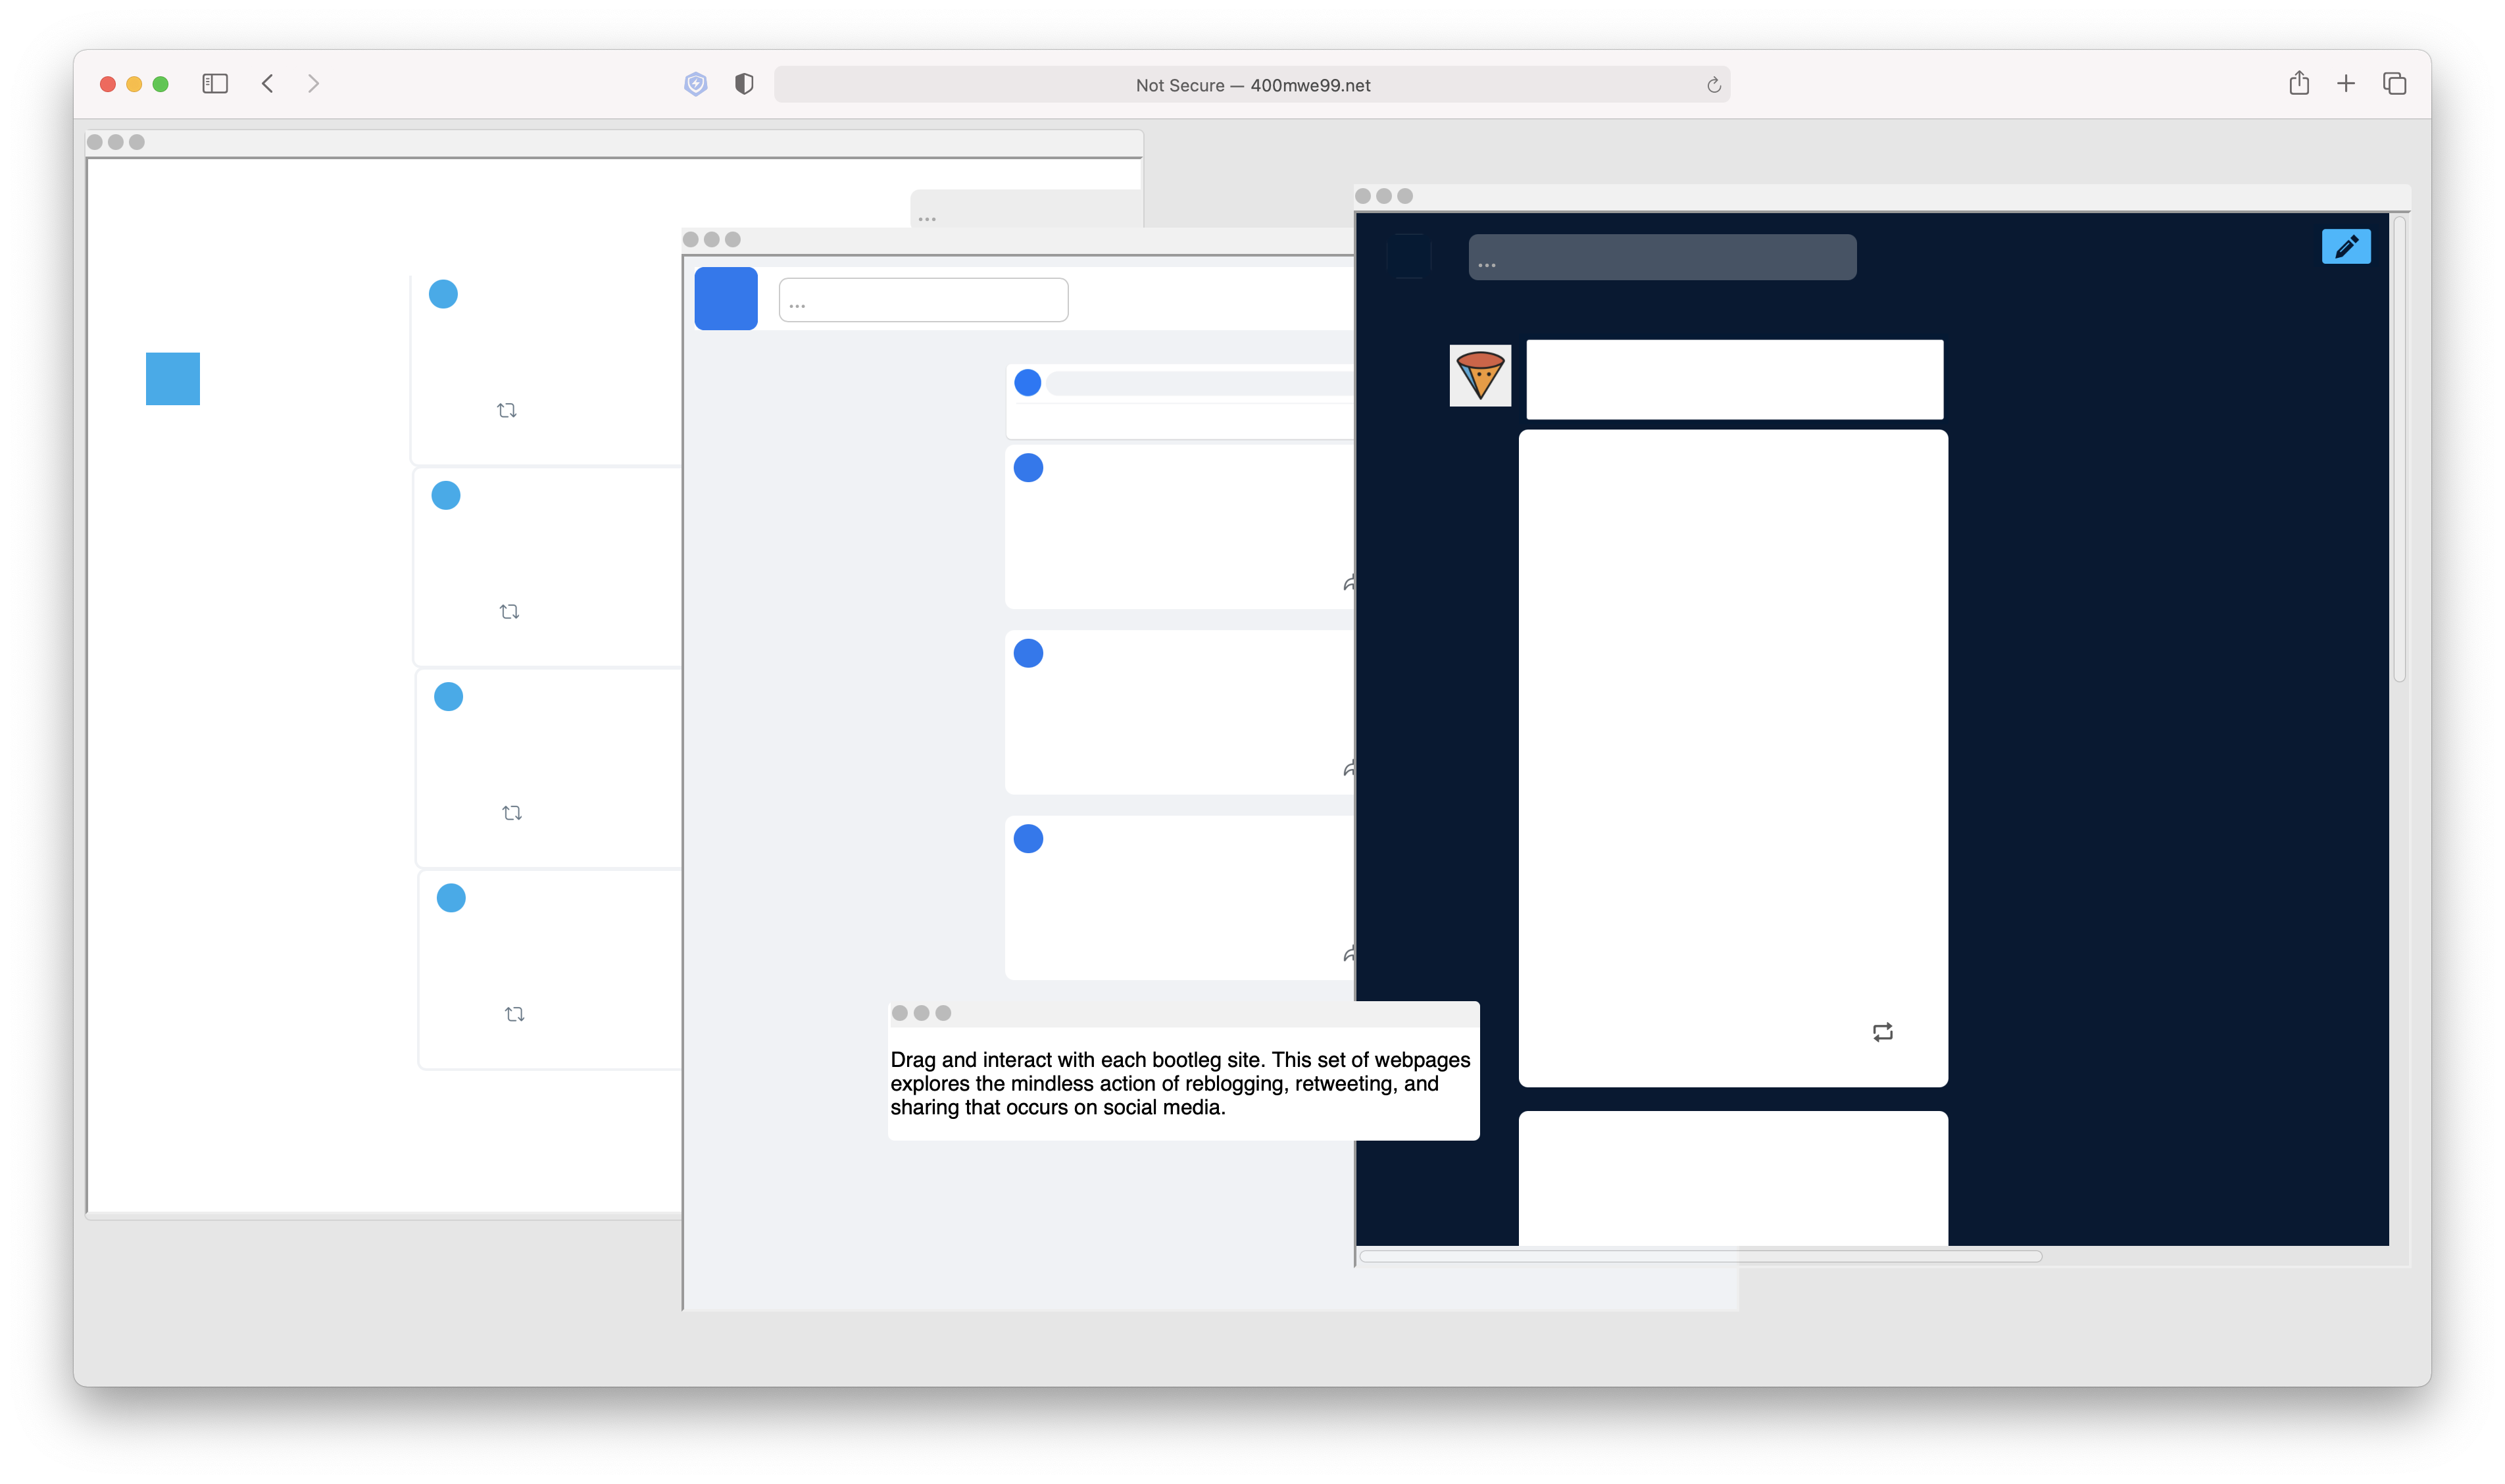Viewport: 2505px width, 1484px height.
Task: Click the gray search field in the dark window
Action: point(1662,257)
